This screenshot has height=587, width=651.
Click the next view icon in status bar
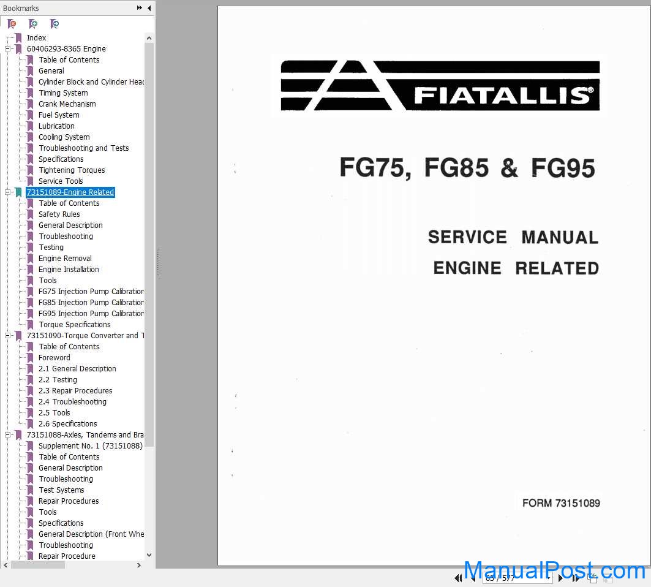[608, 578]
